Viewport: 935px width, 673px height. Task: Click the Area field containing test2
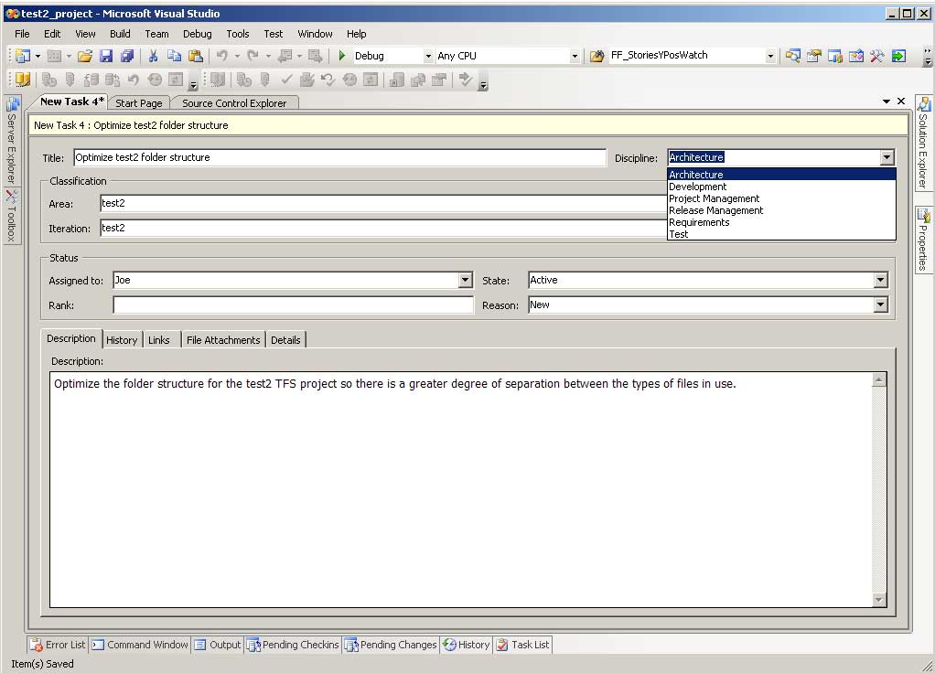pyautogui.click(x=382, y=203)
